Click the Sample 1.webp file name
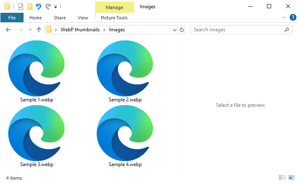Viewport: 298px width, 183px height. tap(37, 100)
